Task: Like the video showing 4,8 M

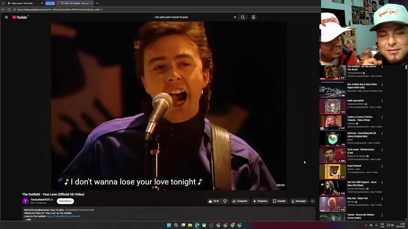Action: pos(213,201)
